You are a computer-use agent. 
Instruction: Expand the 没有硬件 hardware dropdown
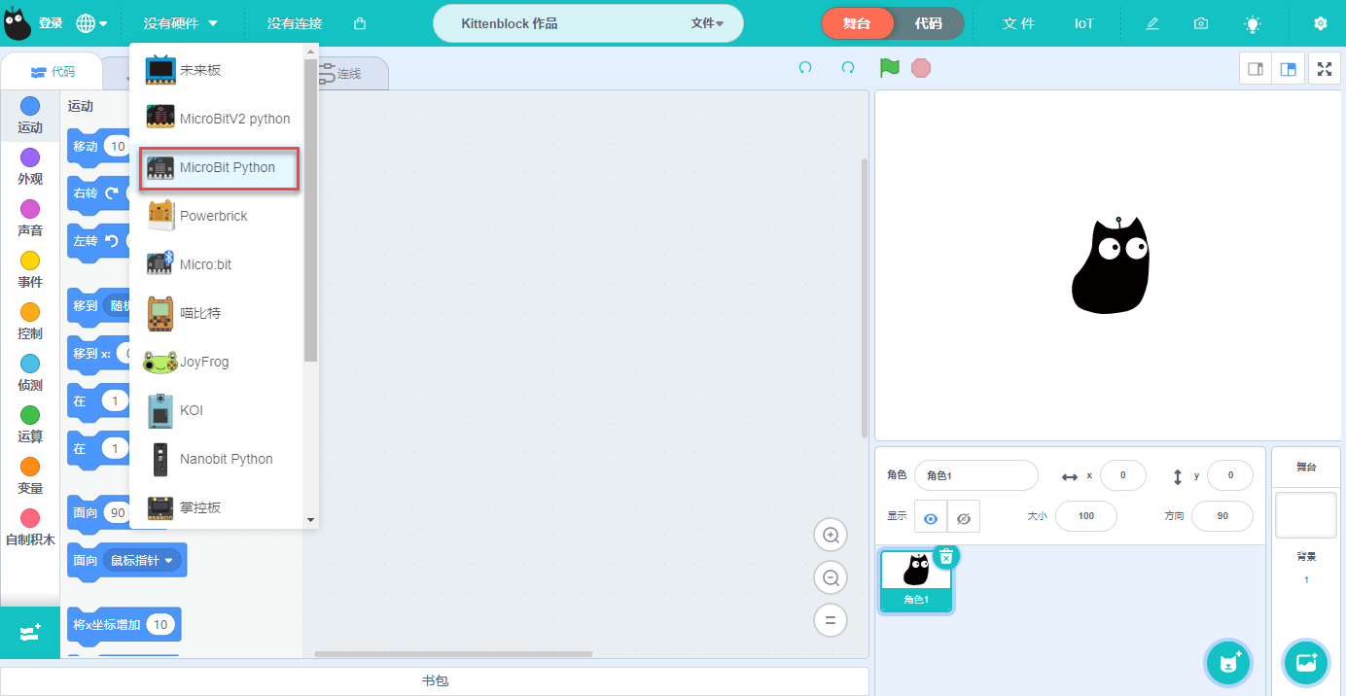181,23
